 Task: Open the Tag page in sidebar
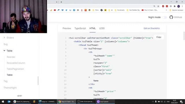click(x=5, y=81)
